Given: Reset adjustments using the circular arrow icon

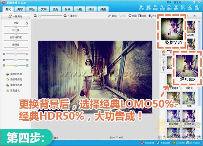Looking at the screenshot, I should tap(27, 24).
